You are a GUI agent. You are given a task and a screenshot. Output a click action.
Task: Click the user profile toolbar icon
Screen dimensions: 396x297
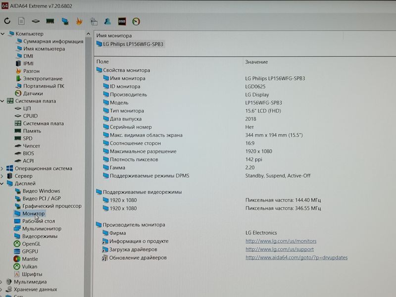pos(107,21)
